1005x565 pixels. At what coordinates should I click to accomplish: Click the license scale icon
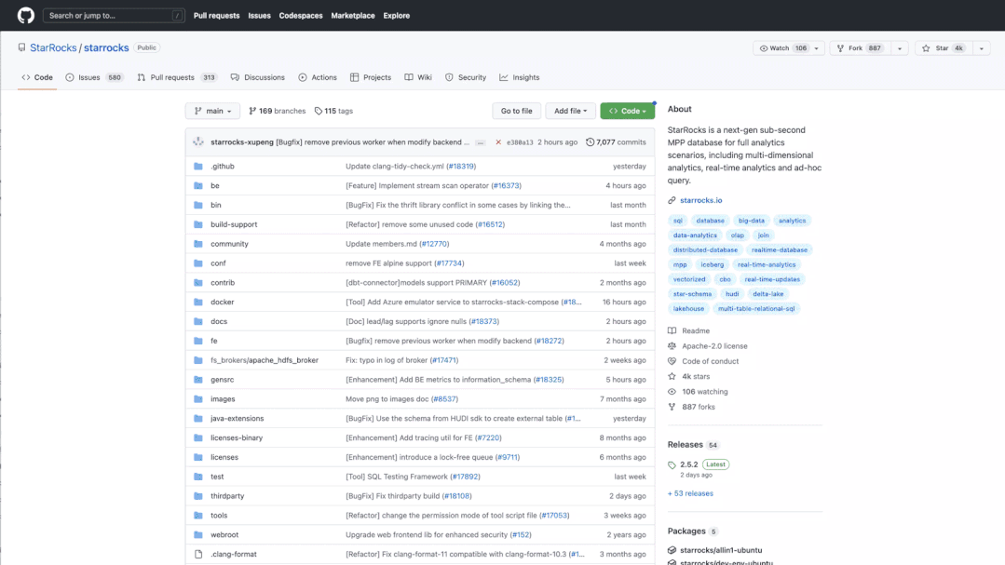[672, 346]
